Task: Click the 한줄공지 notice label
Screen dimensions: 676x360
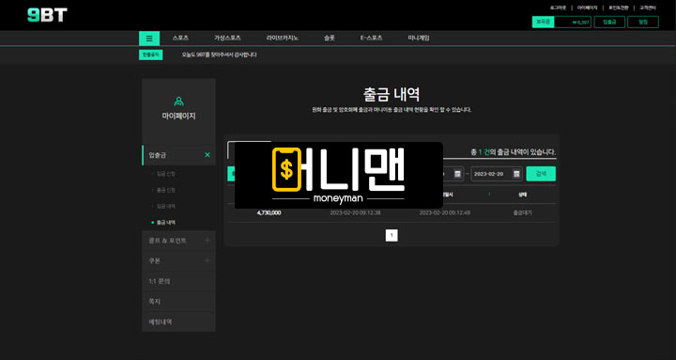Action: coord(150,55)
